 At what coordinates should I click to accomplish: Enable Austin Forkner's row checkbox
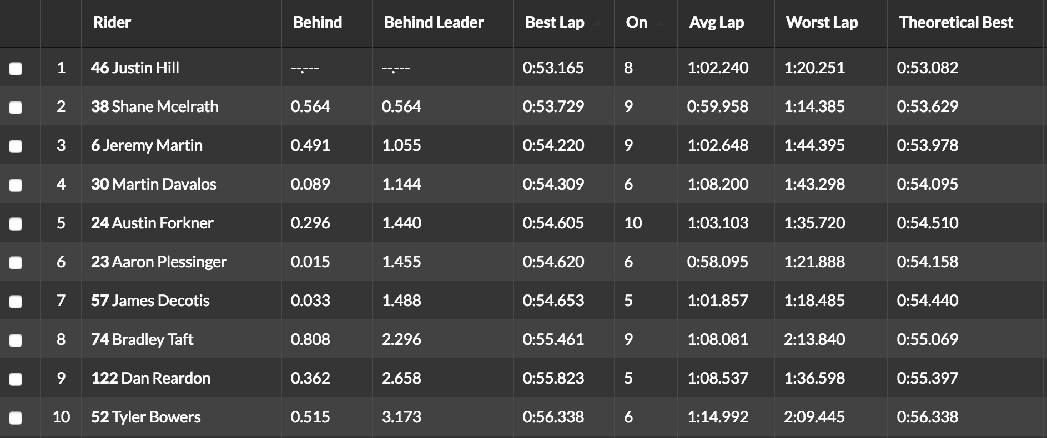click(x=16, y=224)
